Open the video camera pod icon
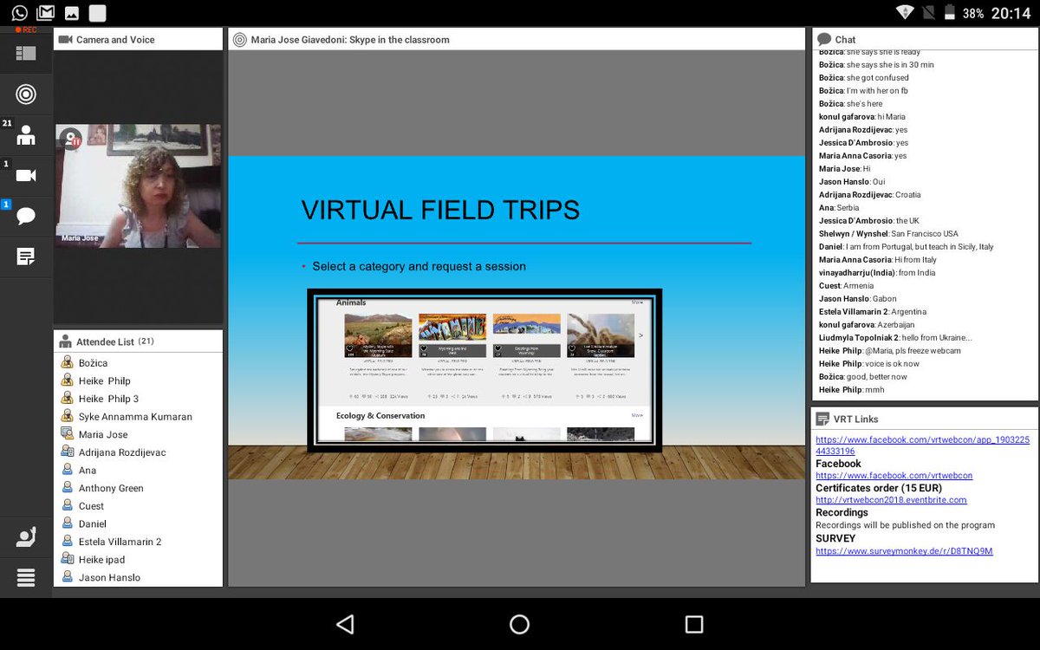The image size is (1040, 650). [x=26, y=176]
